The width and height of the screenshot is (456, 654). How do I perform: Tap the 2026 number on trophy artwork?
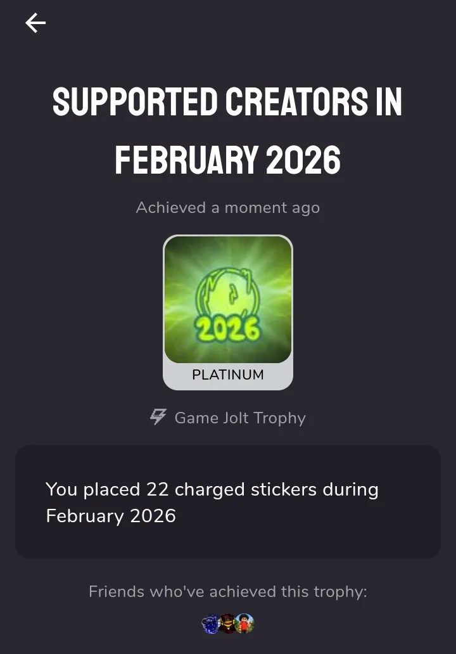point(227,328)
